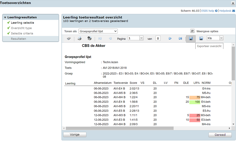This screenshot has height=141, width=236.
Task: Click the red LR% cell showing 50
Action: [195, 120]
